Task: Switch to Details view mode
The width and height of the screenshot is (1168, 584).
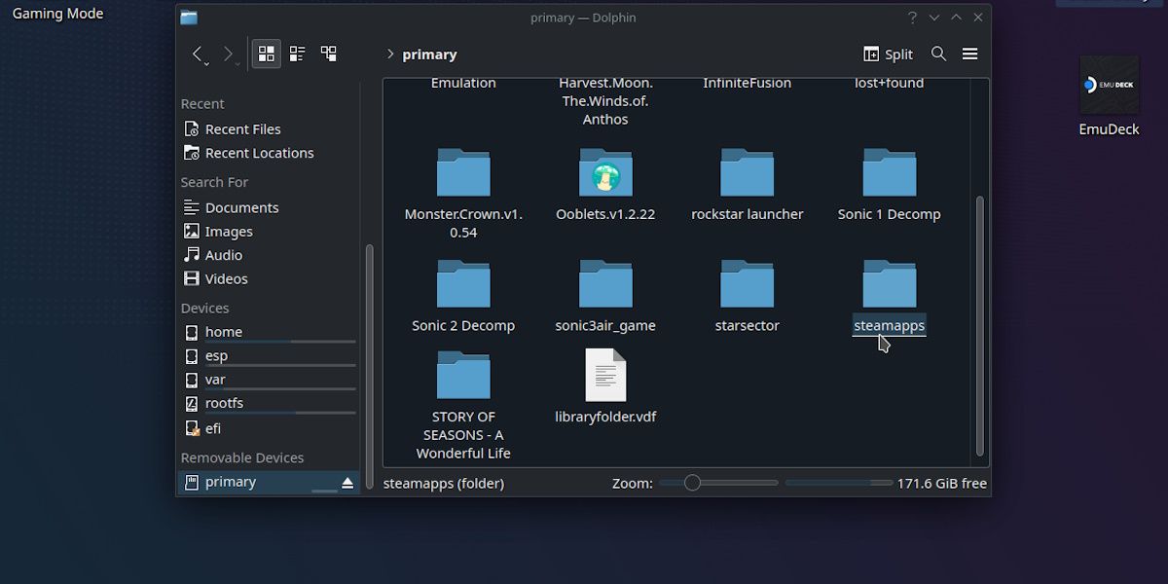Action: click(297, 54)
